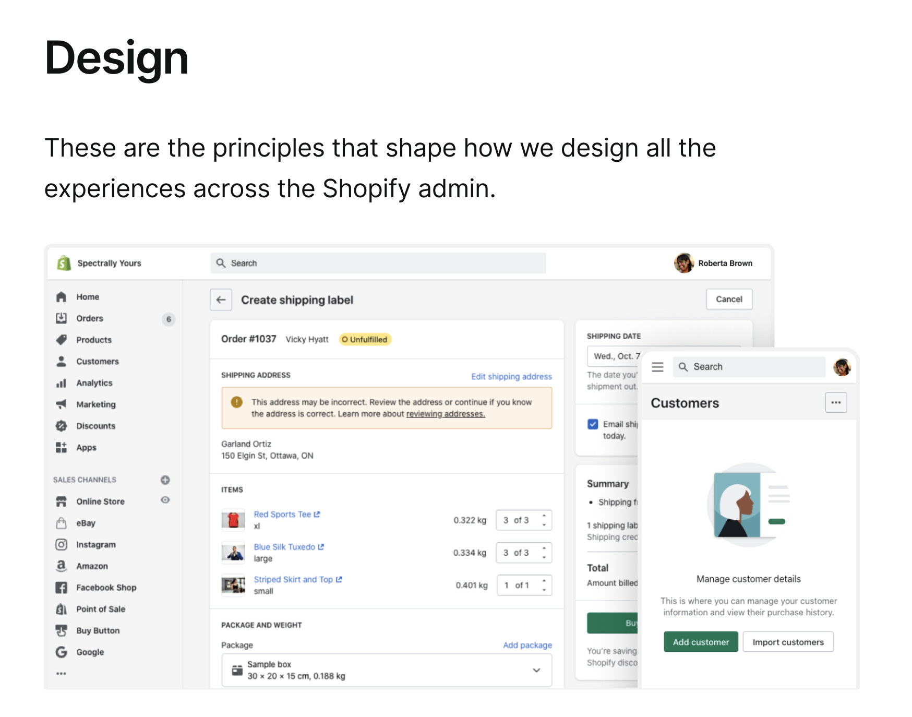Select the Orders icon showing 6 orders

(x=62, y=318)
